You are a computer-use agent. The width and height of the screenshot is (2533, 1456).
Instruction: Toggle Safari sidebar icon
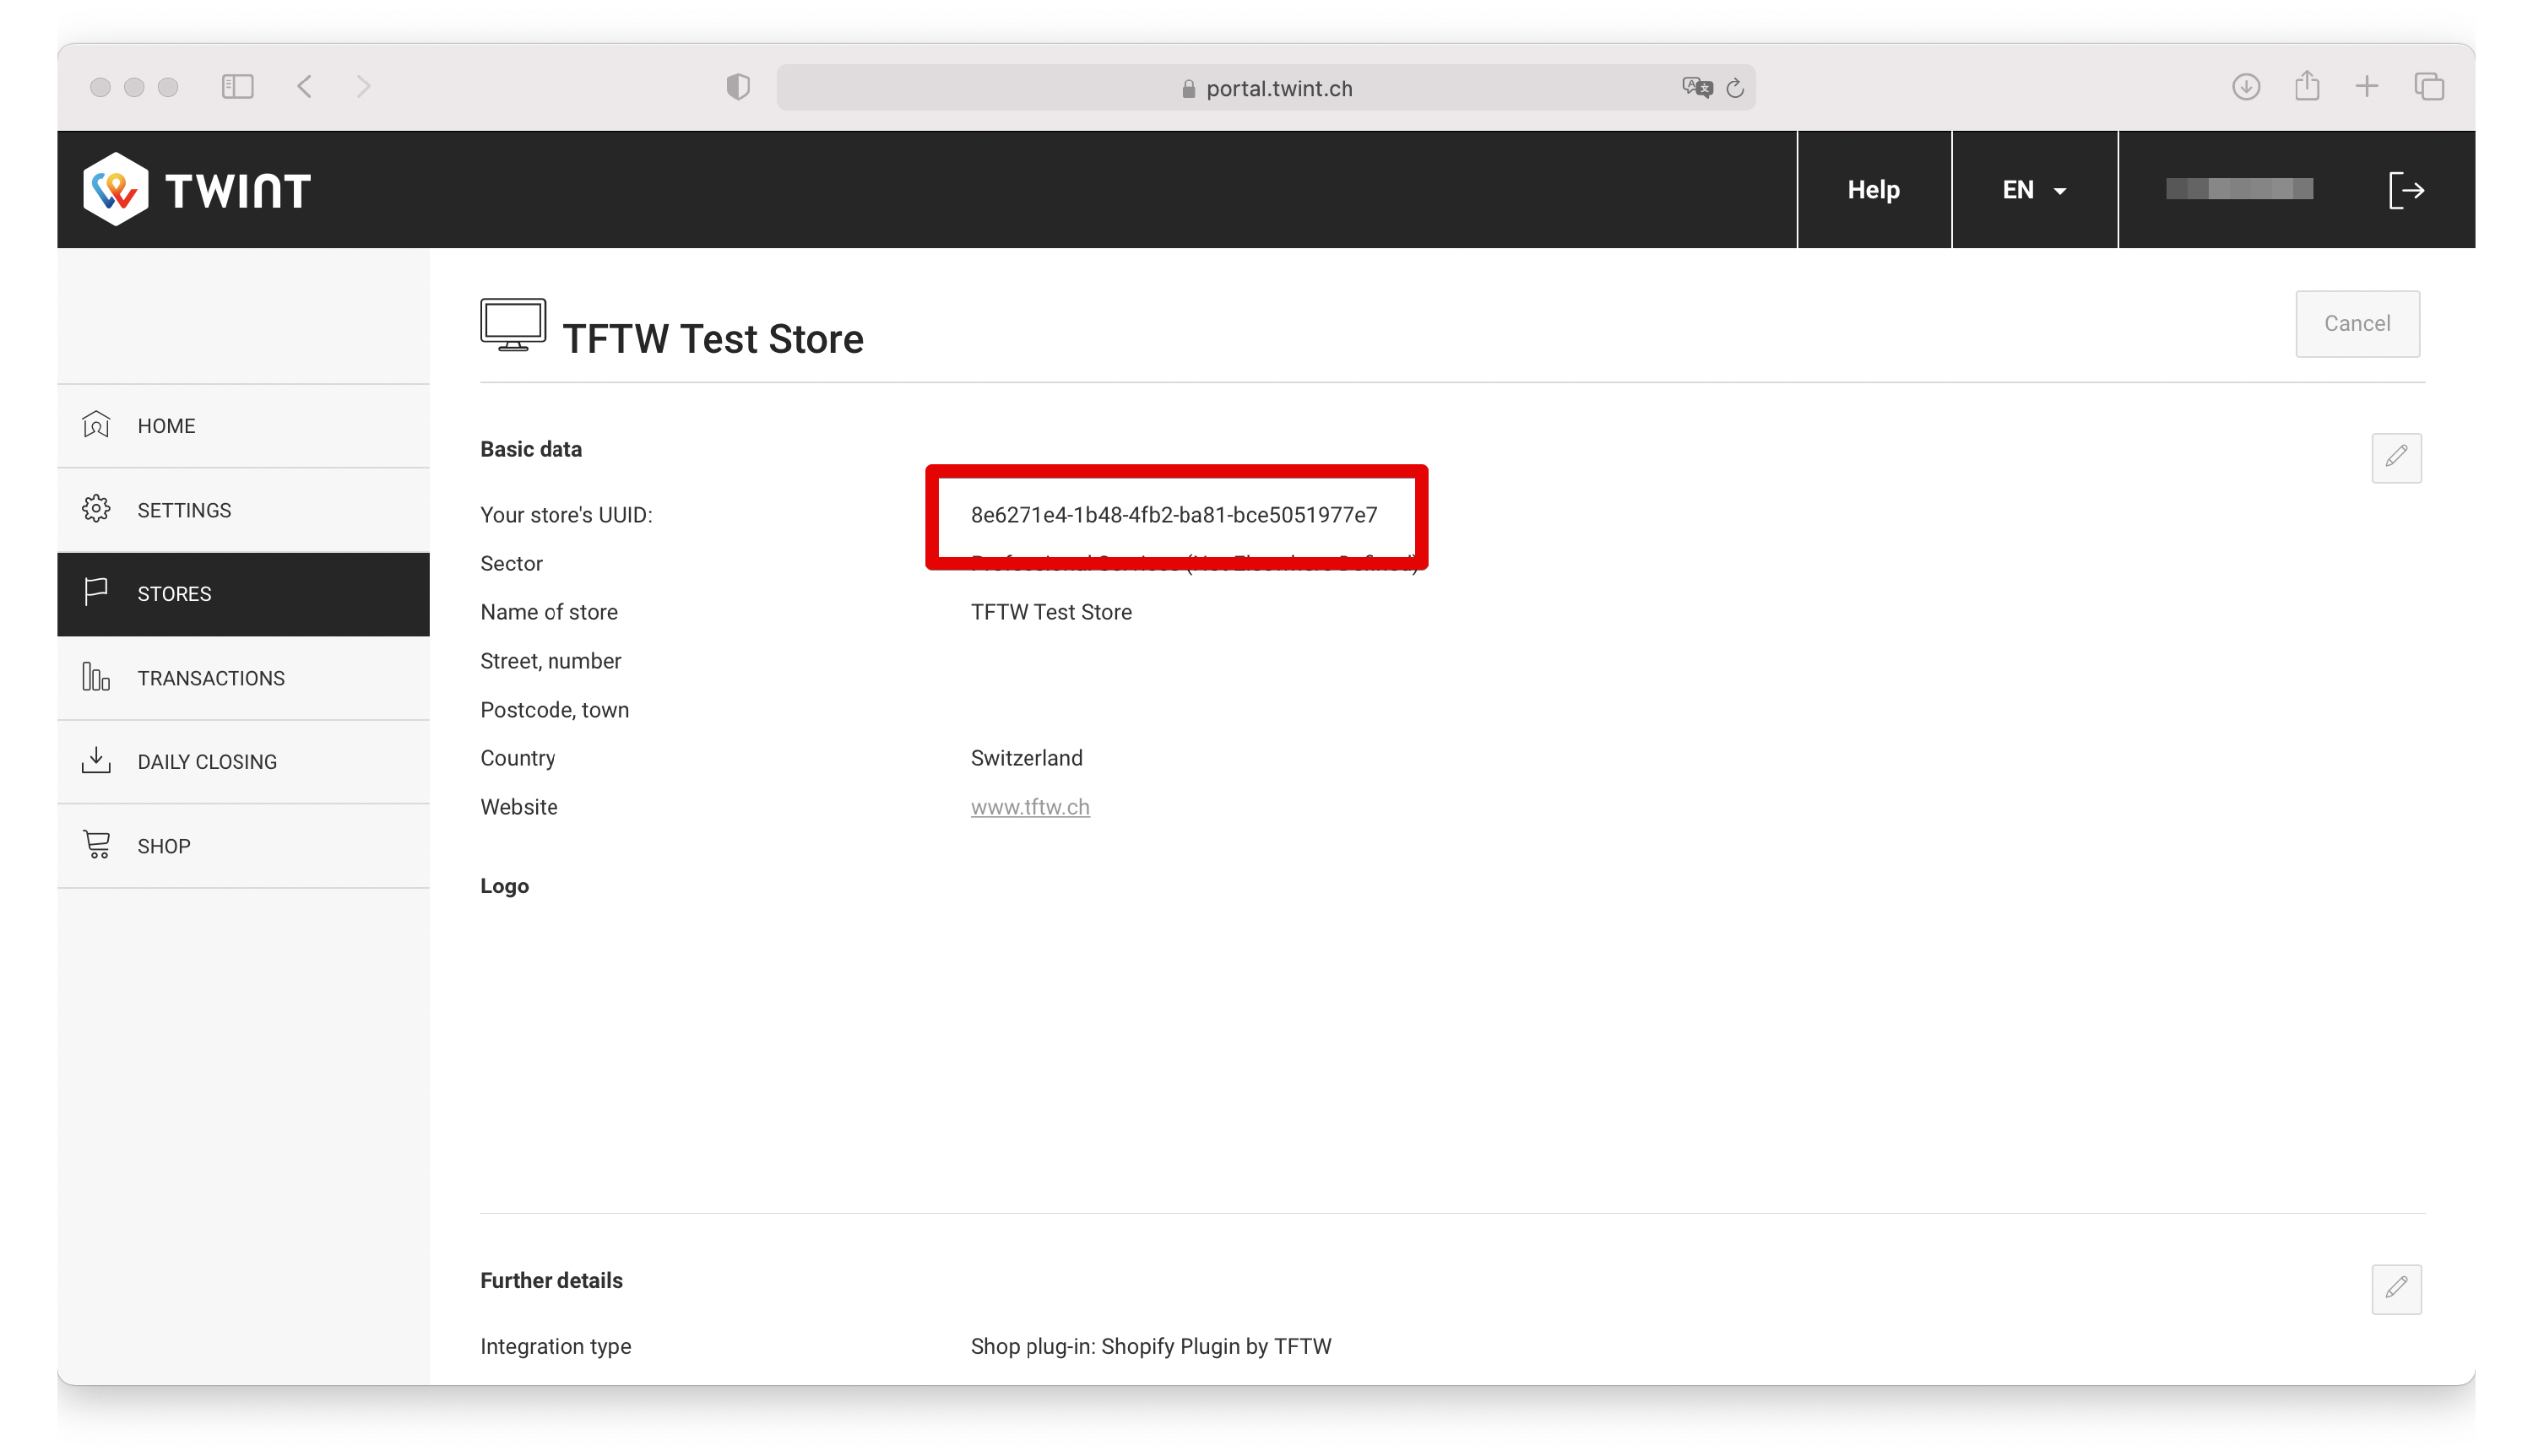(x=237, y=87)
